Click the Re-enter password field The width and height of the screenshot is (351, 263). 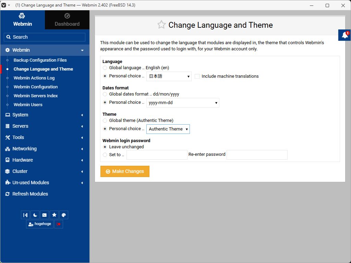point(257,155)
